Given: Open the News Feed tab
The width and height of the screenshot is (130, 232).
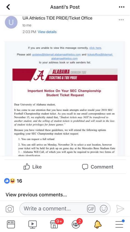Looking at the screenshot, I should coord(11,224).
